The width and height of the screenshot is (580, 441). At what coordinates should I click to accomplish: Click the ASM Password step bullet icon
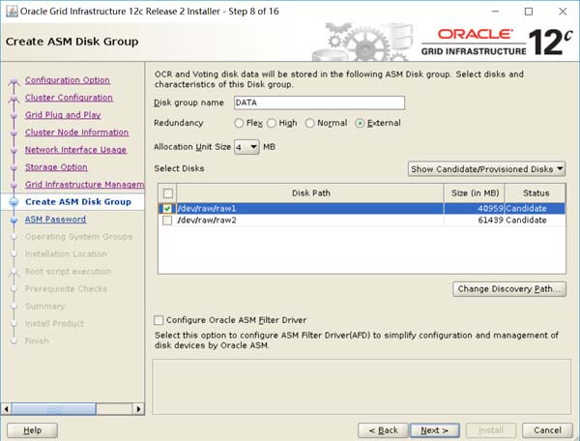click(14, 220)
